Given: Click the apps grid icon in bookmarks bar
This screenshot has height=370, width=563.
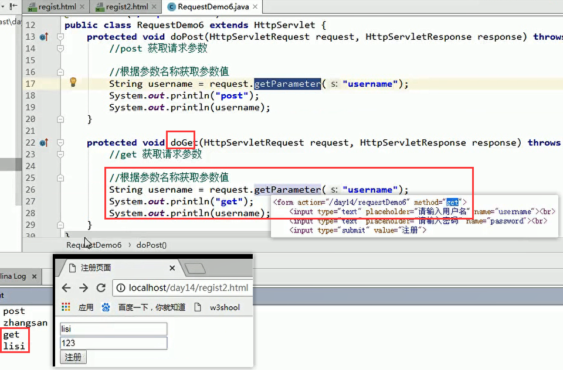Looking at the screenshot, I should (x=65, y=307).
